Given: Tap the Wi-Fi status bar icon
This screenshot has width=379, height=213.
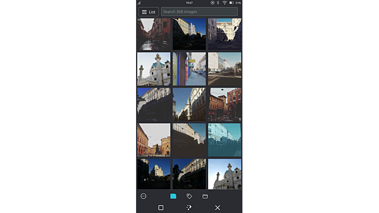Looking at the screenshot, I should 224,3.
